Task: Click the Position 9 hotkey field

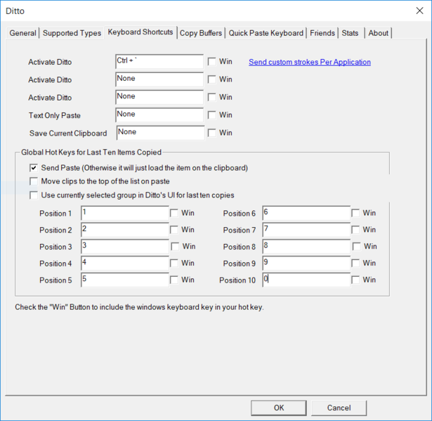Action: coord(306,264)
